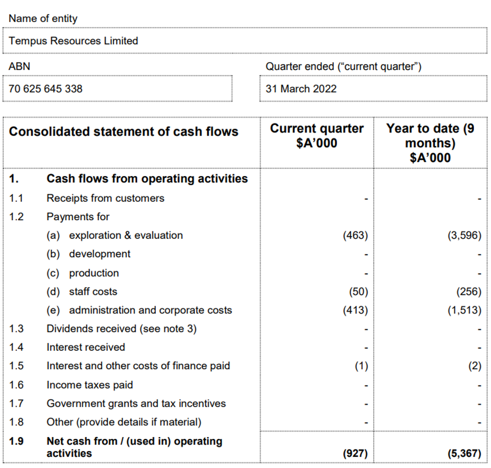
Task: Click Other (provide details if material) label
Action: point(124,422)
